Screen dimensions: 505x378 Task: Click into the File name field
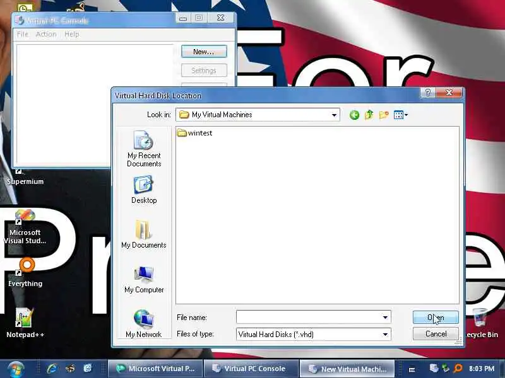pyautogui.click(x=309, y=318)
